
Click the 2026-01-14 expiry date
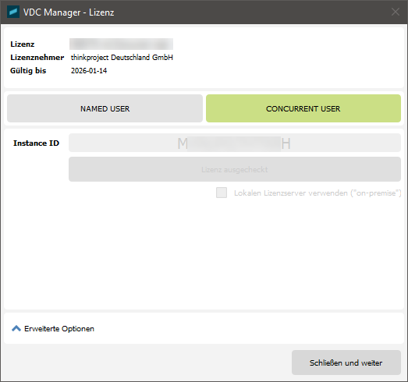click(89, 71)
